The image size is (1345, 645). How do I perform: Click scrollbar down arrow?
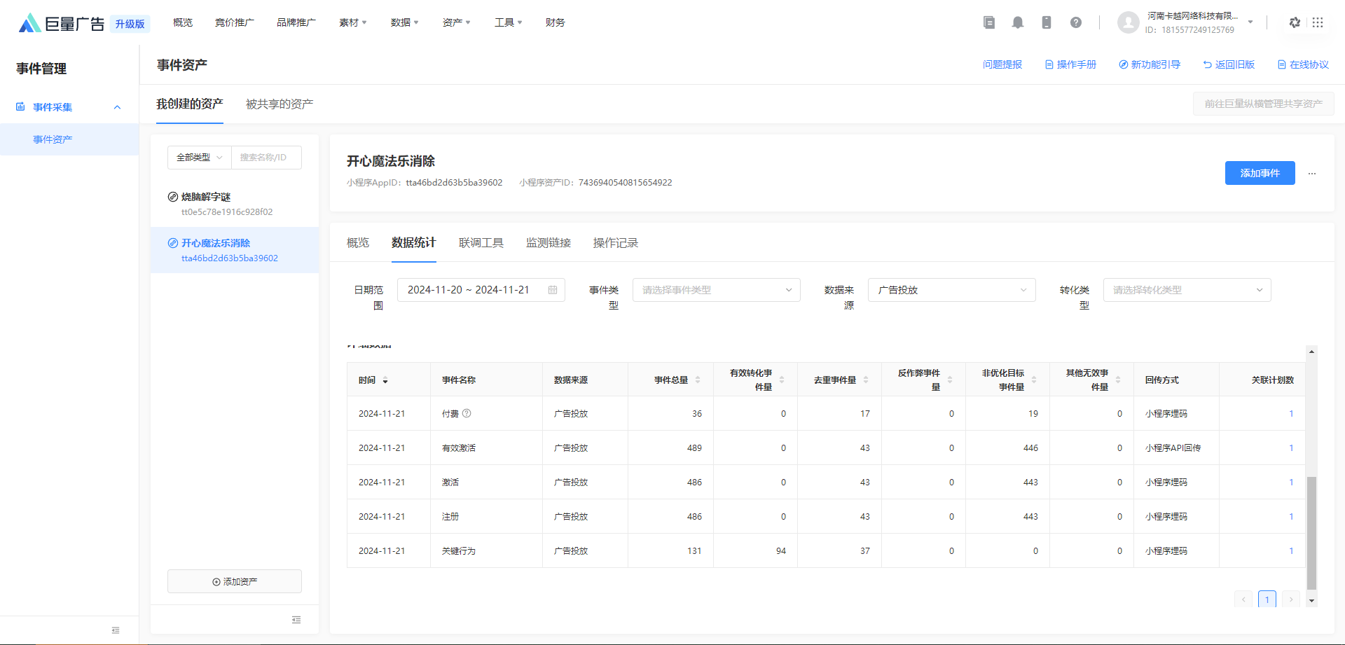tap(1312, 601)
